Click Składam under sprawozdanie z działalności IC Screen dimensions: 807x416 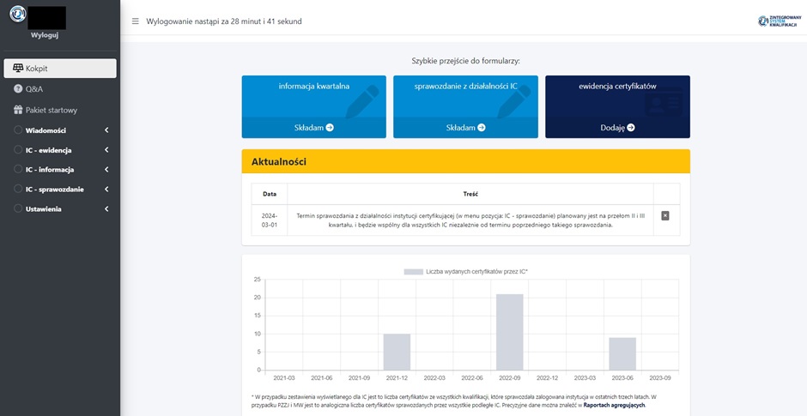pos(465,128)
